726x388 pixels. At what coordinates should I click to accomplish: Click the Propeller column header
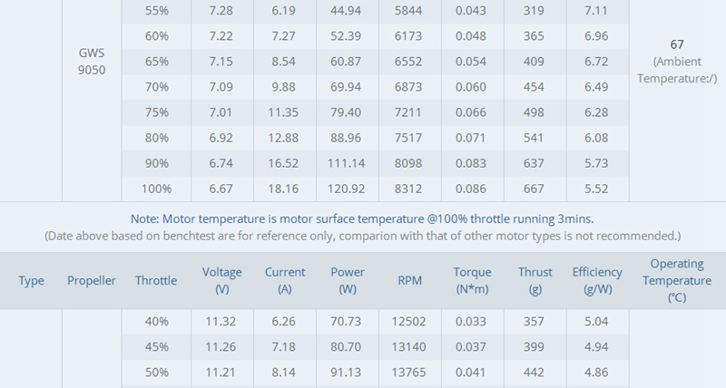pyautogui.click(x=92, y=281)
